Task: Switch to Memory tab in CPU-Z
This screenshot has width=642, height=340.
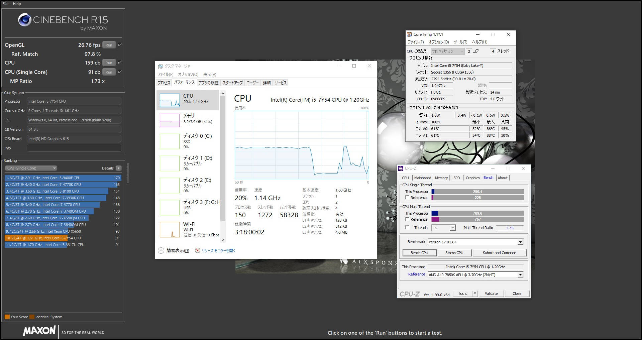Action: 441,178
